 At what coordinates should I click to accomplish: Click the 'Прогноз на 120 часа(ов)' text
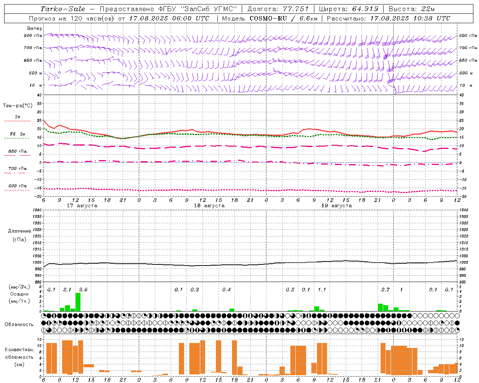[72, 18]
